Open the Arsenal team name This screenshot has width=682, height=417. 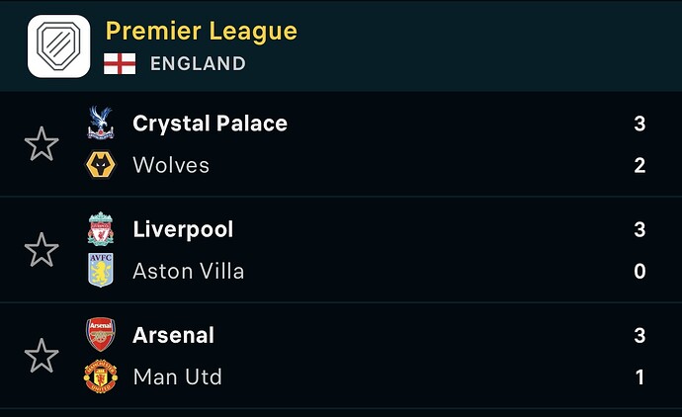coord(174,335)
